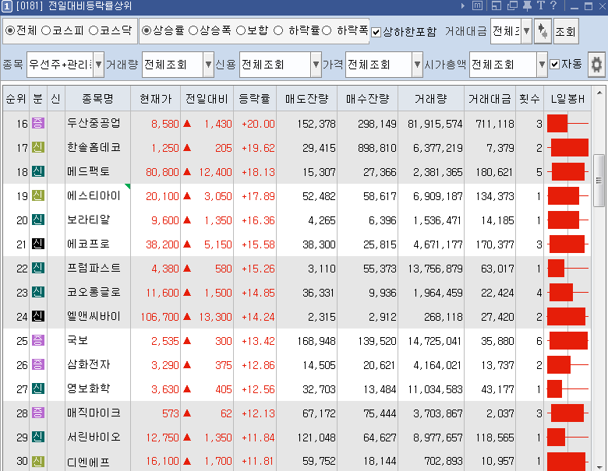Viewport: 608px width, 471px height.
Task: Click the daily candle bar for 두산중공업
Action: pyautogui.click(x=567, y=124)
